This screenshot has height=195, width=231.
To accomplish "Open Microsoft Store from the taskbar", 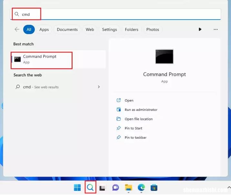I will 154,188.
